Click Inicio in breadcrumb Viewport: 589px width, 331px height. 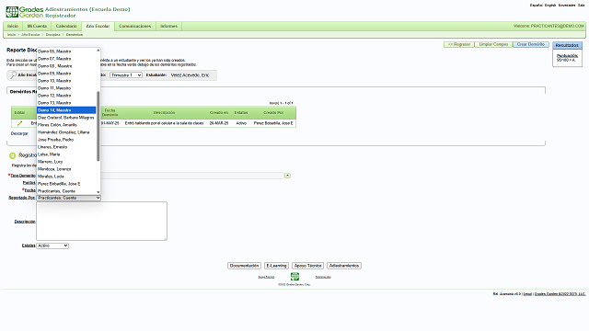coord(12,35)
